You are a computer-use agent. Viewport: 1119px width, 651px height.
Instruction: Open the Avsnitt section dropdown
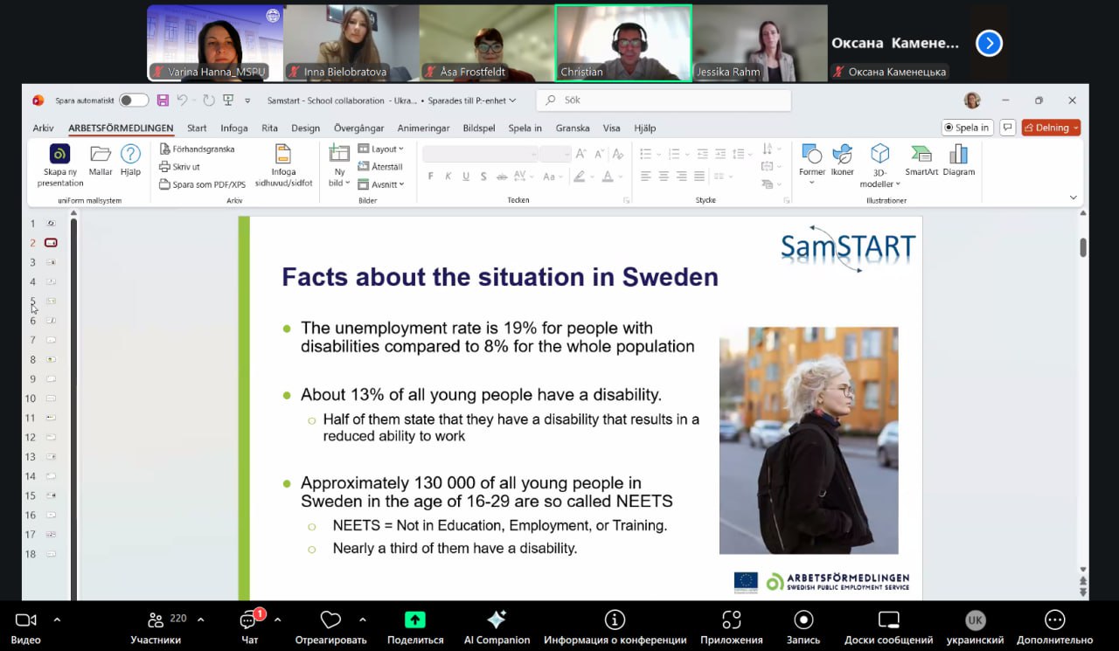pyautogui.click(x=381, y=184)
